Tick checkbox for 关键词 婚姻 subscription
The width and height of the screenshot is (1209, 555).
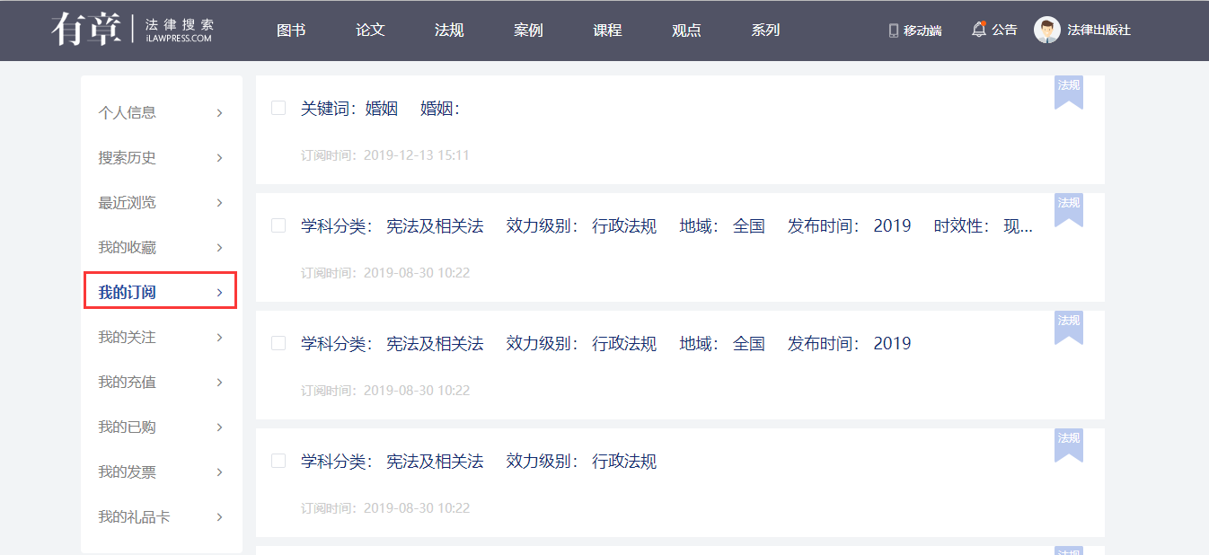click(278, 108)
